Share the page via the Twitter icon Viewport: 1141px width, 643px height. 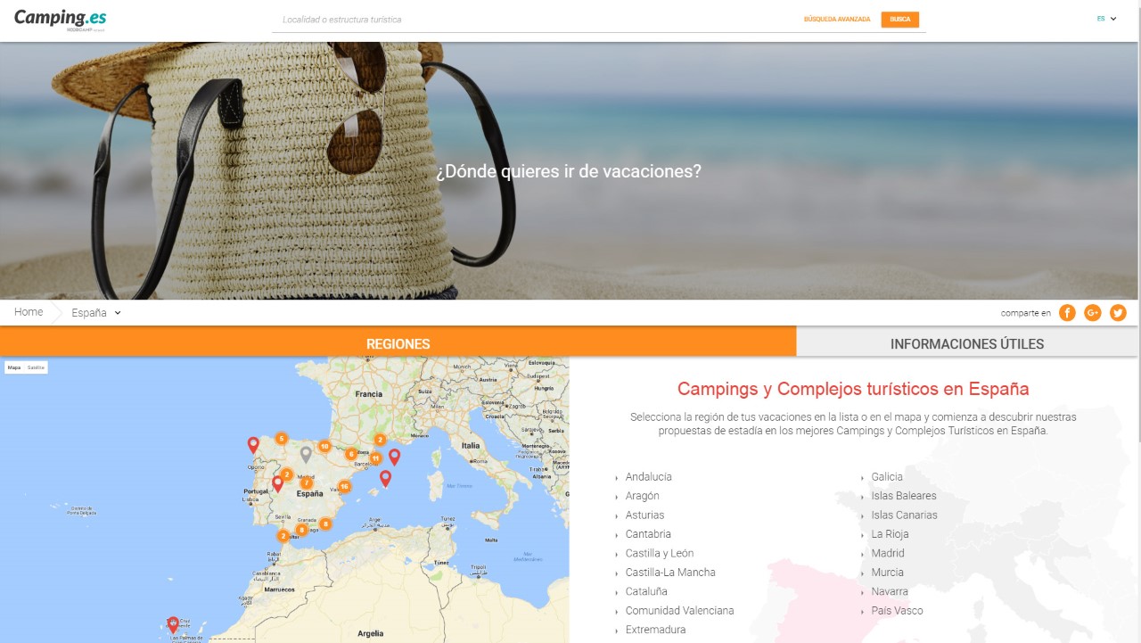click(1118, 312)
